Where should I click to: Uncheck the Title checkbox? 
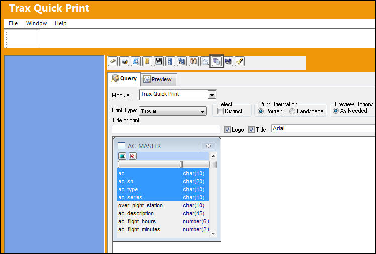coord(251,130)
